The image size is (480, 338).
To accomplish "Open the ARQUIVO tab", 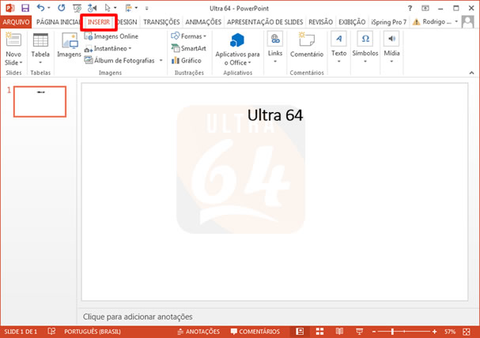I will (x=16, y=22).
